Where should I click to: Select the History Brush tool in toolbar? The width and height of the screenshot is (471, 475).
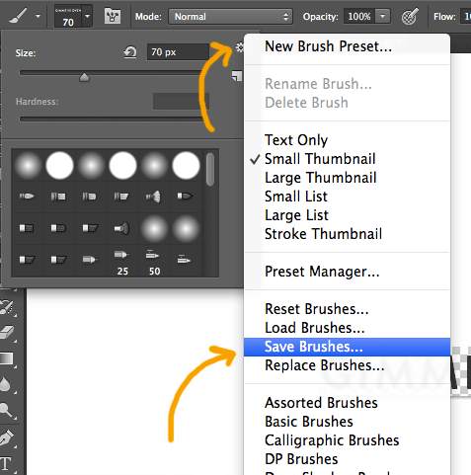click(7, 307)
